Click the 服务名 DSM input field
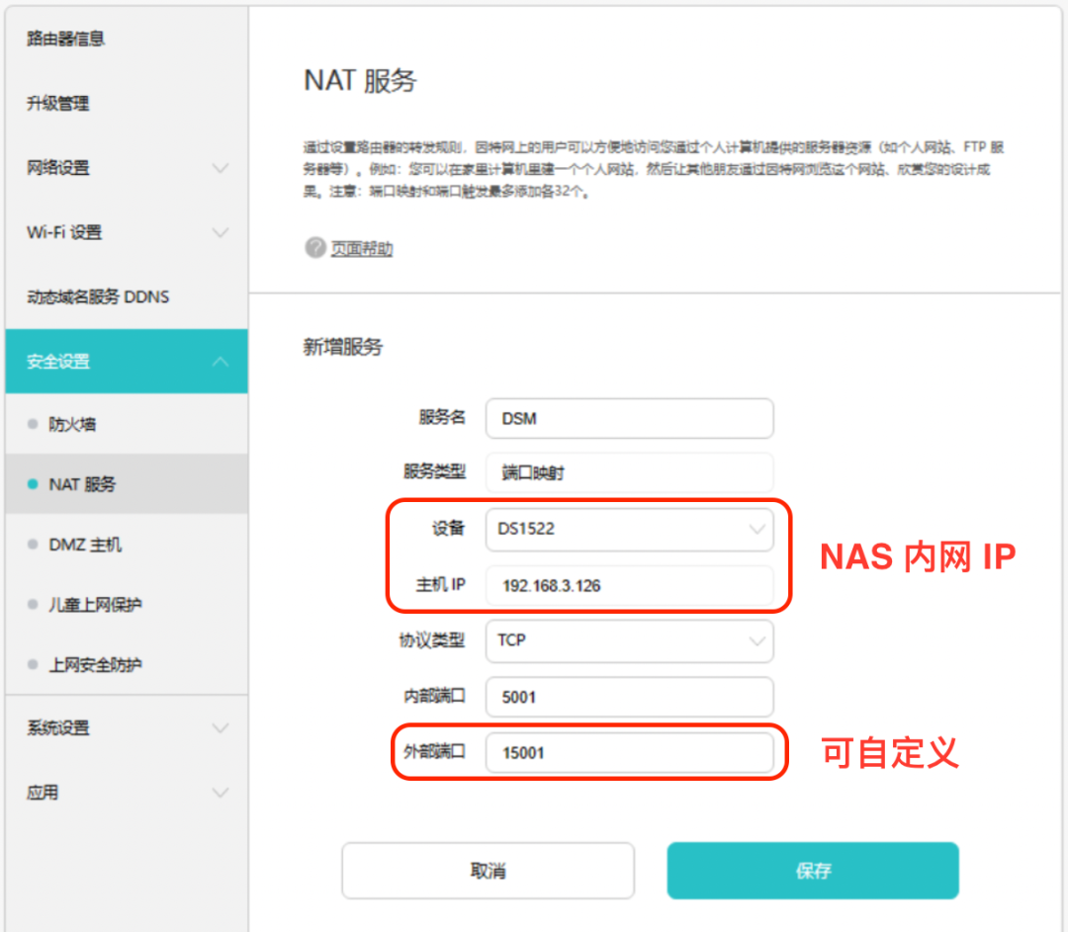The image size is (1068, 932). (629, 419)
